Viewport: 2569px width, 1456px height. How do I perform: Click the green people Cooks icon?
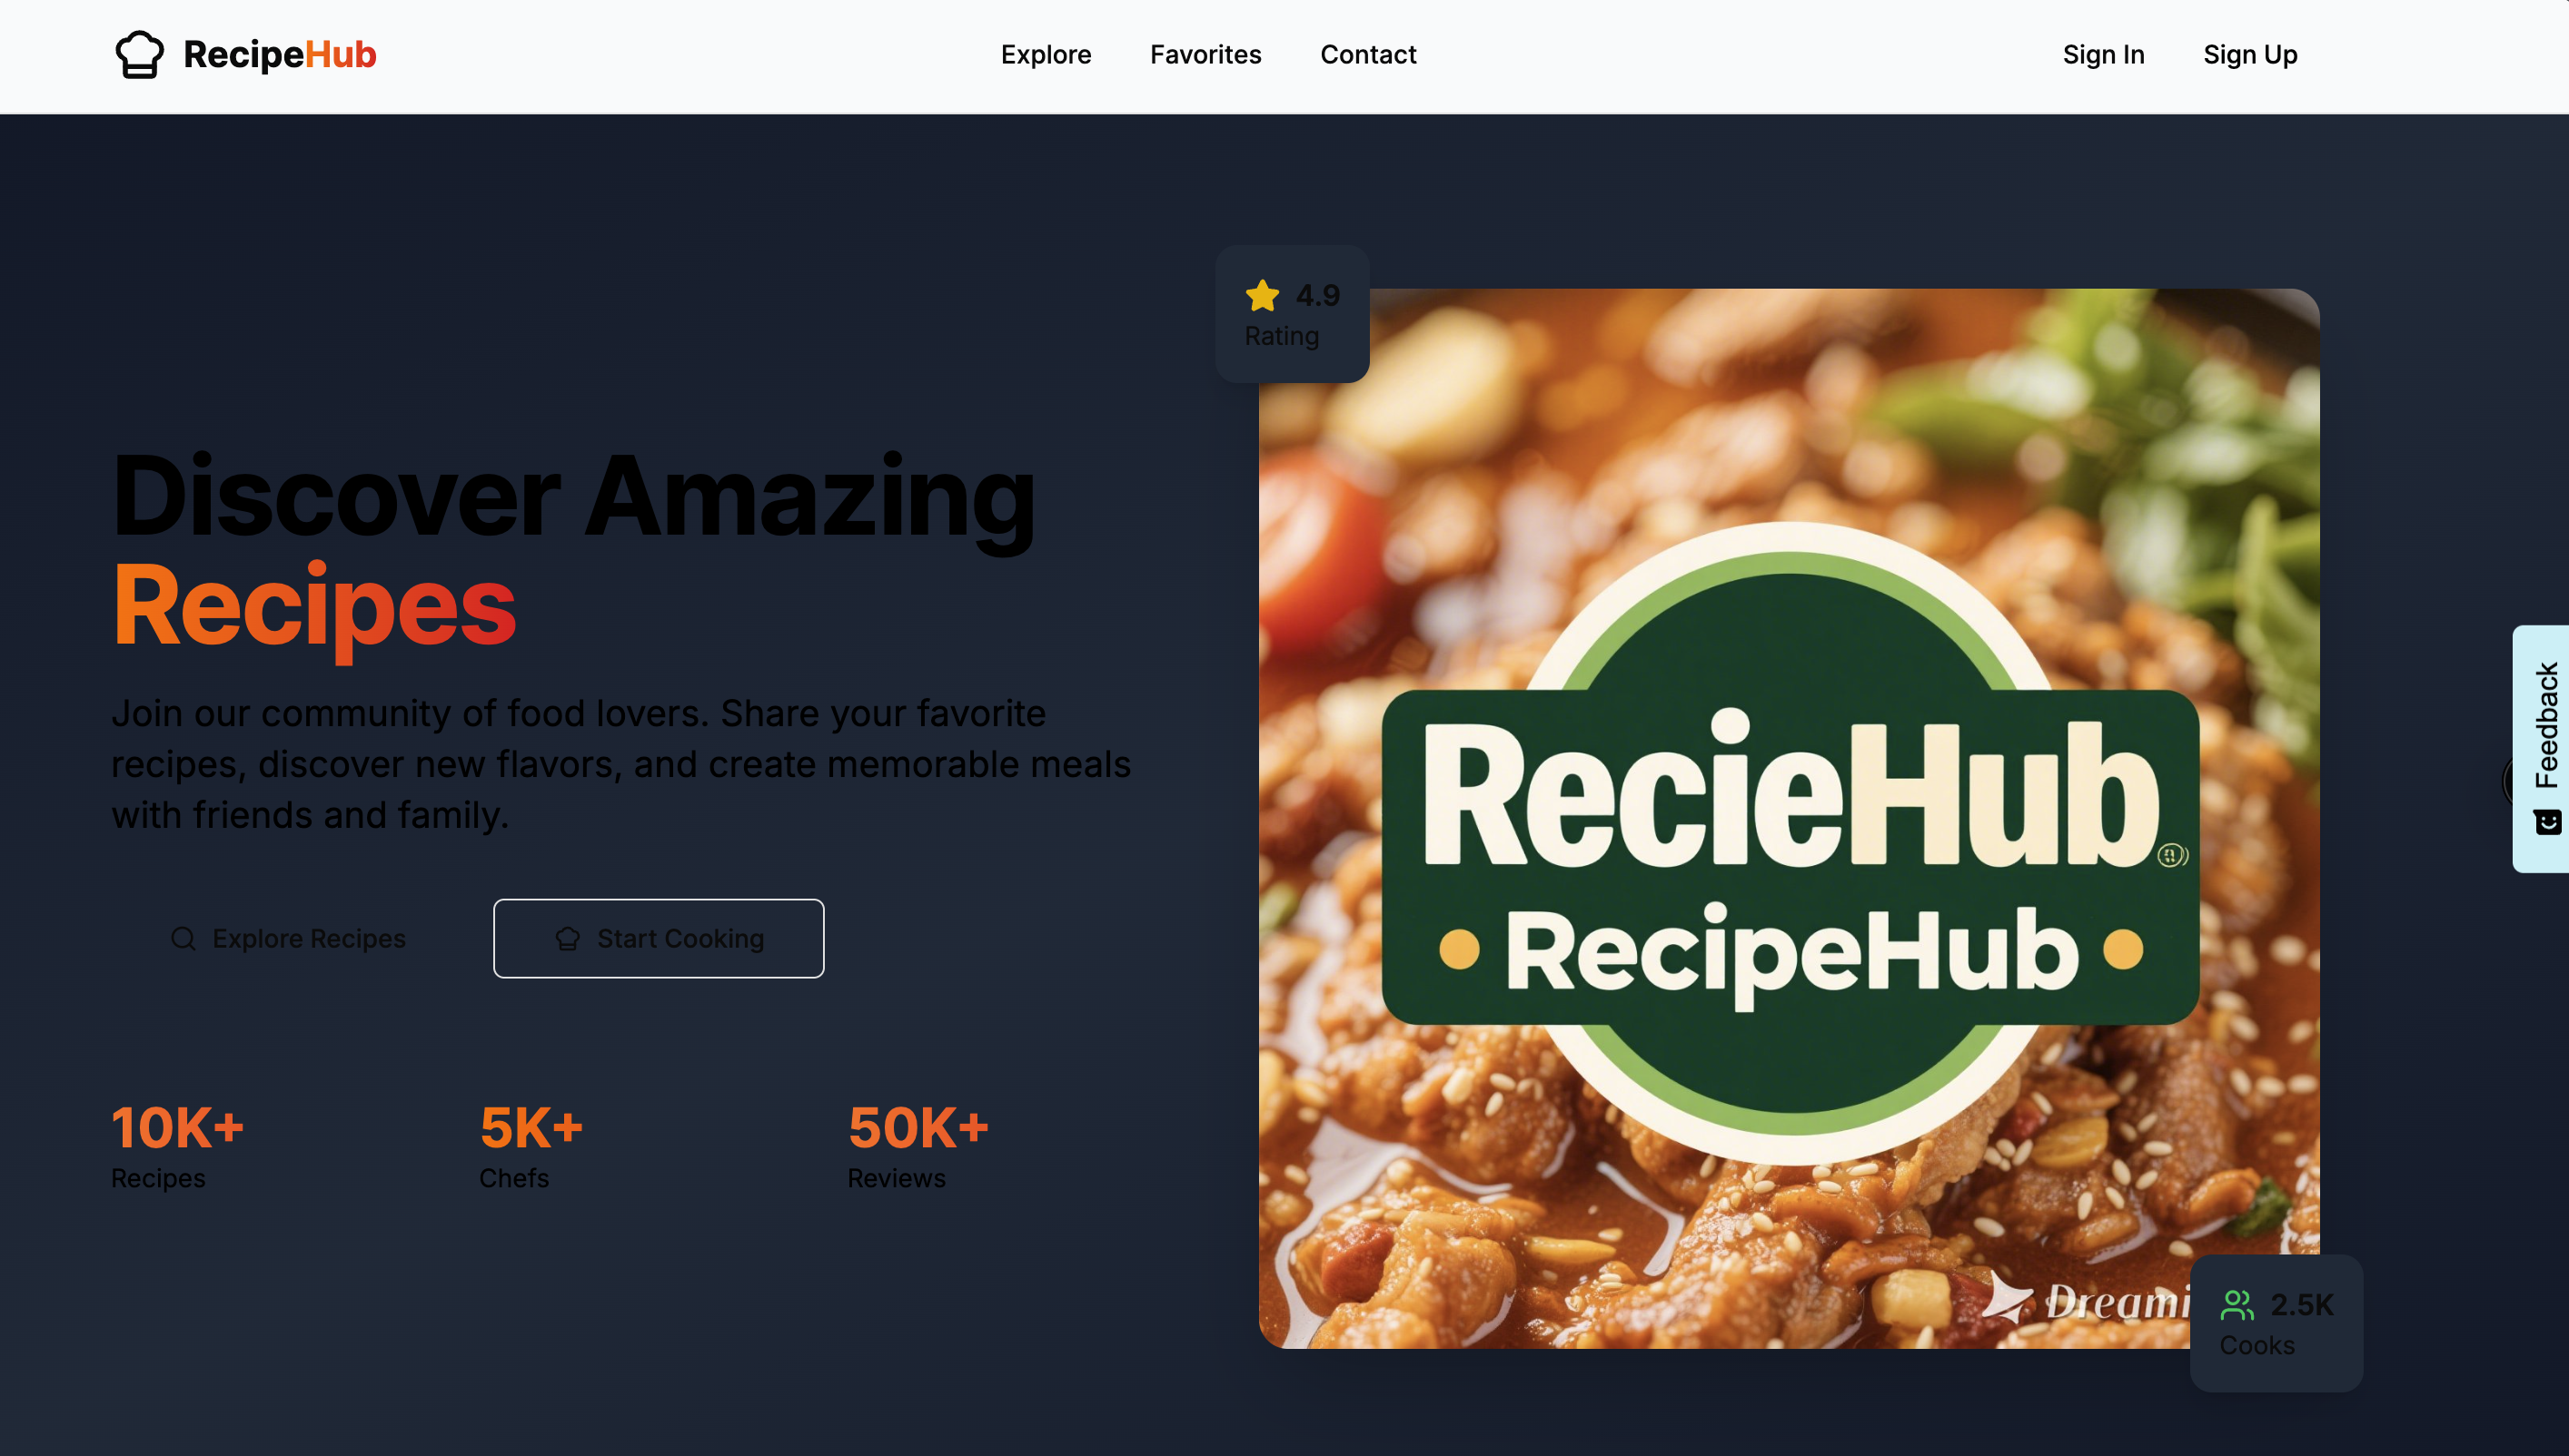(2237, 1305)
